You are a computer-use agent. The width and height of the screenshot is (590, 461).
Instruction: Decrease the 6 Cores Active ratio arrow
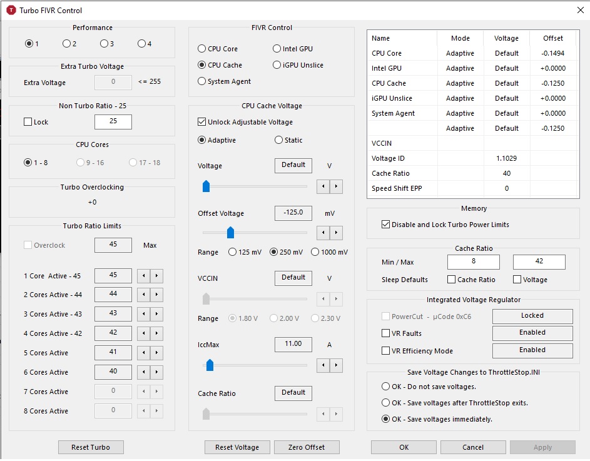click(144, 373)
